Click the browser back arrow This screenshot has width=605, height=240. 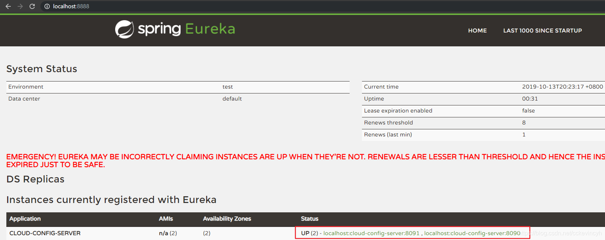coord(8,6)
